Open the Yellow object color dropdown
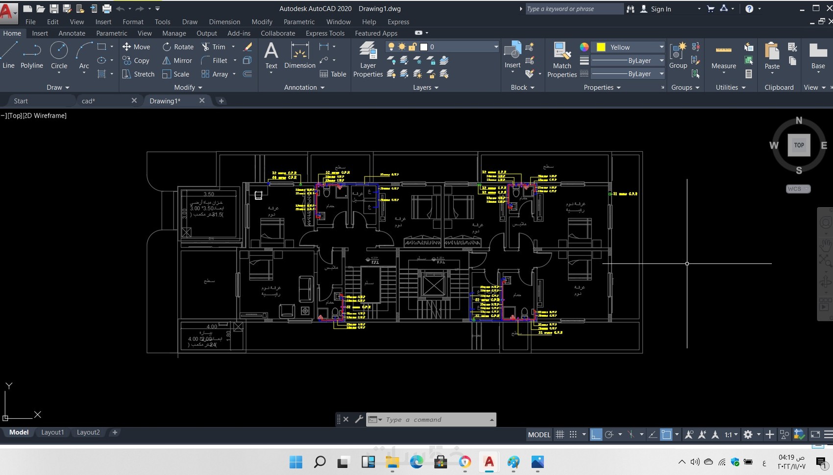The width and height of the screenshot is (833, 475). tap(661, 47)
